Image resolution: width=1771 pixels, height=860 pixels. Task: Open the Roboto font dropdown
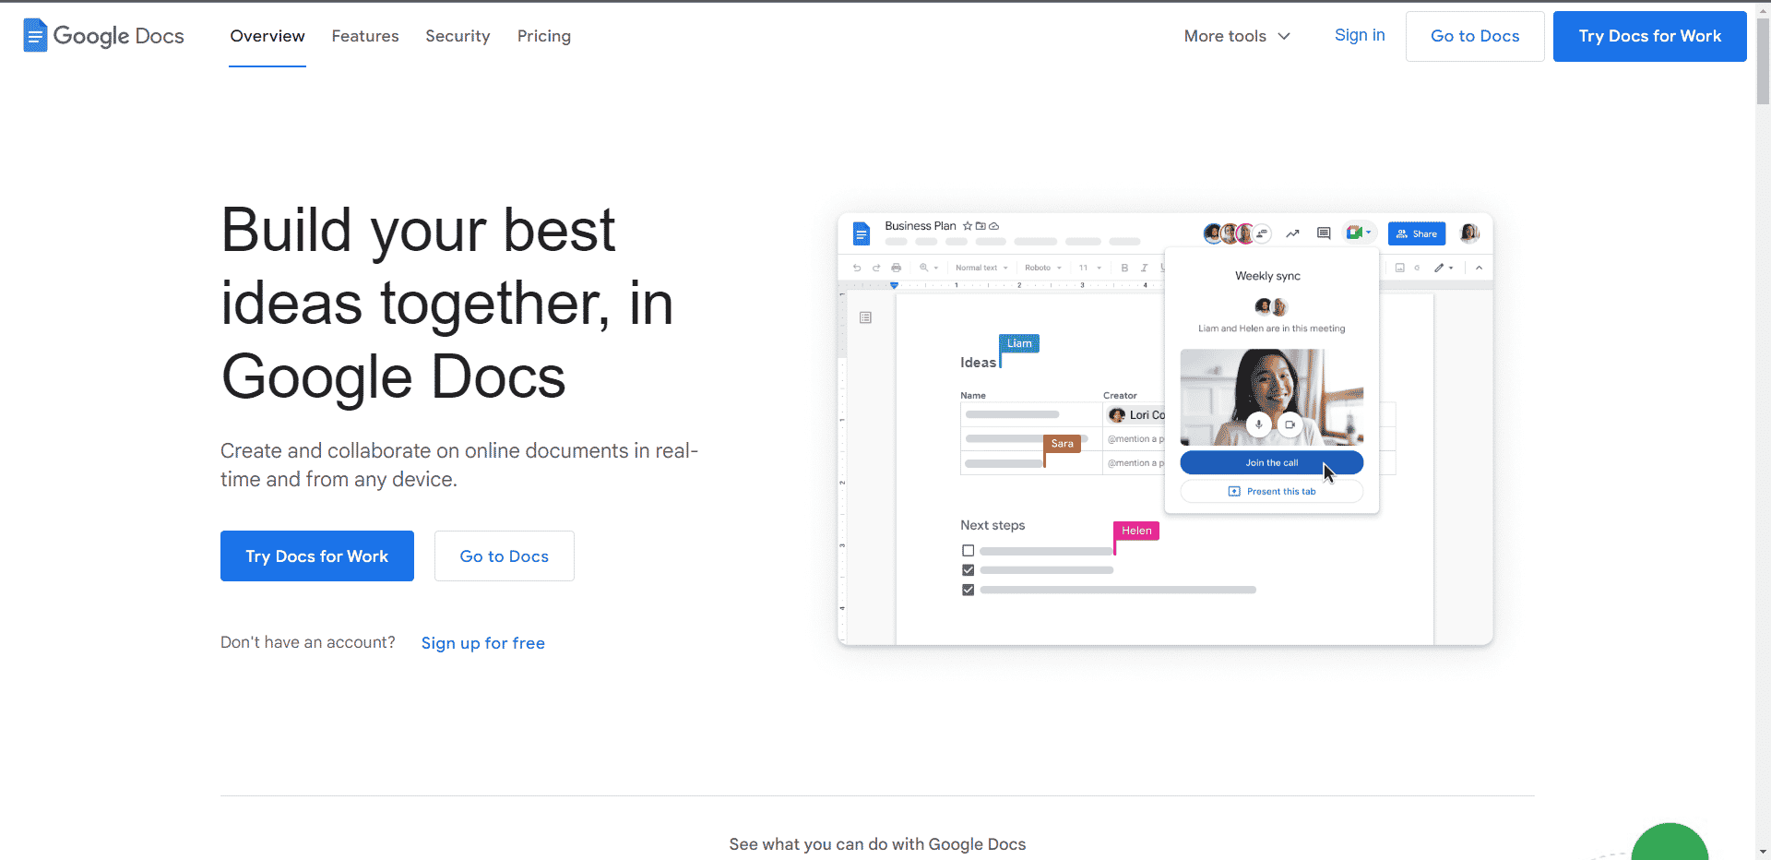pyautogui.click(x=1043, y=268)
